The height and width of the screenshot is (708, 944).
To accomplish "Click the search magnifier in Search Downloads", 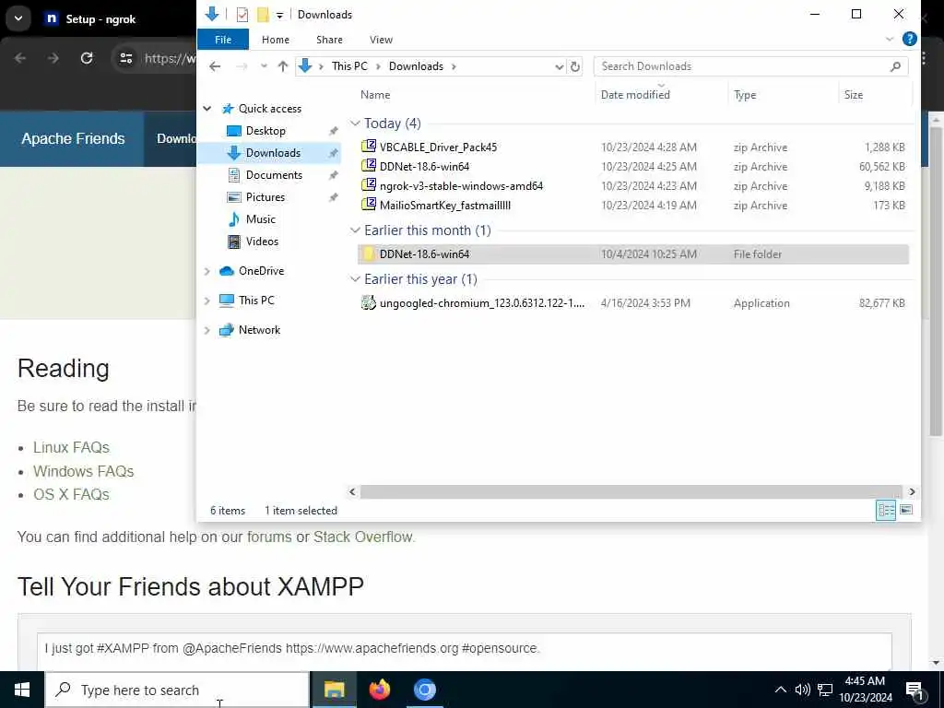I will click(x=895, y=66).
